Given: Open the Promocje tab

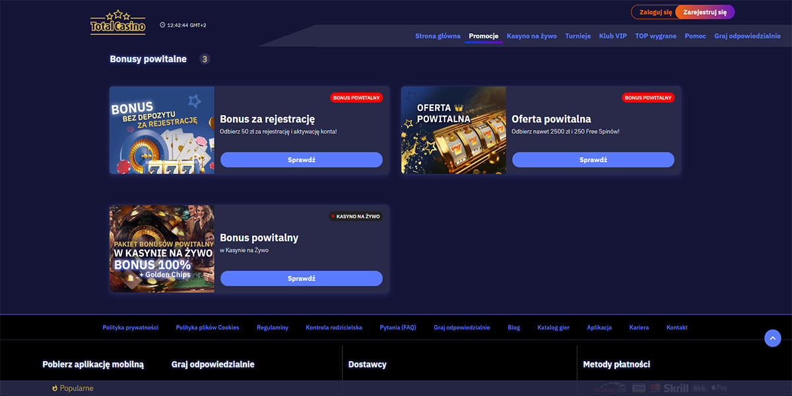Looking at the screenshot, I should coord(483,36).
